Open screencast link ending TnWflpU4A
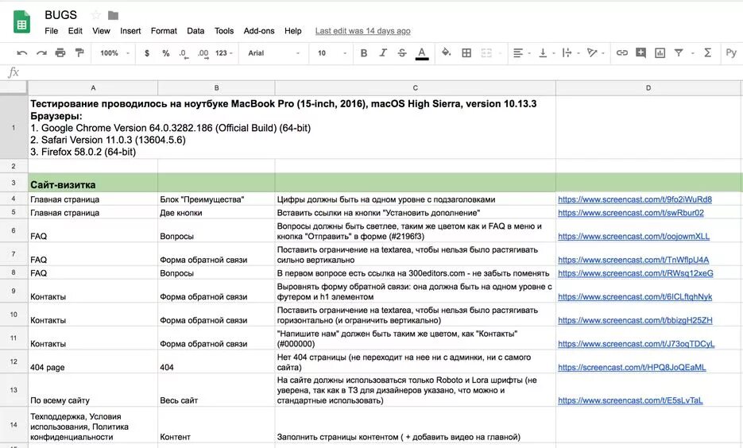This screenshot has width=743, height=448. [633, 260]
